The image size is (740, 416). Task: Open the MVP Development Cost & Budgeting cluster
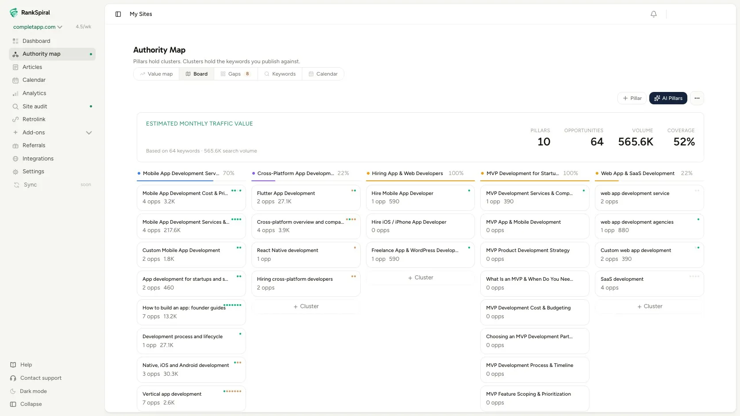[535, 312]
